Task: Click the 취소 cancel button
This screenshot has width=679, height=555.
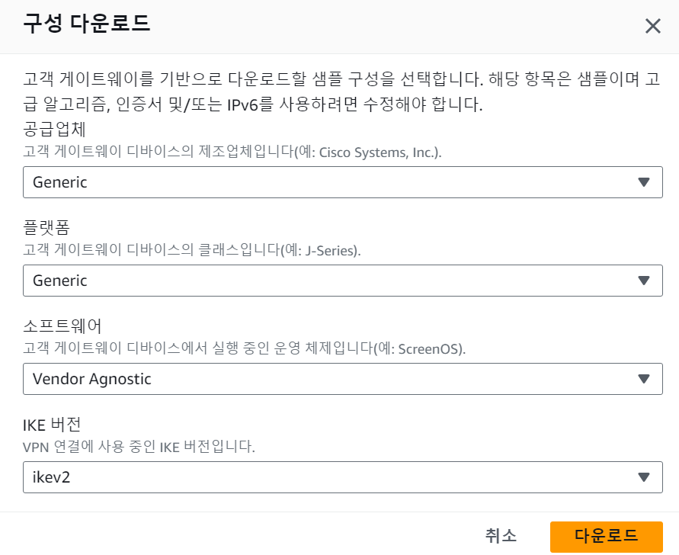Action: [x=499, y=536]
